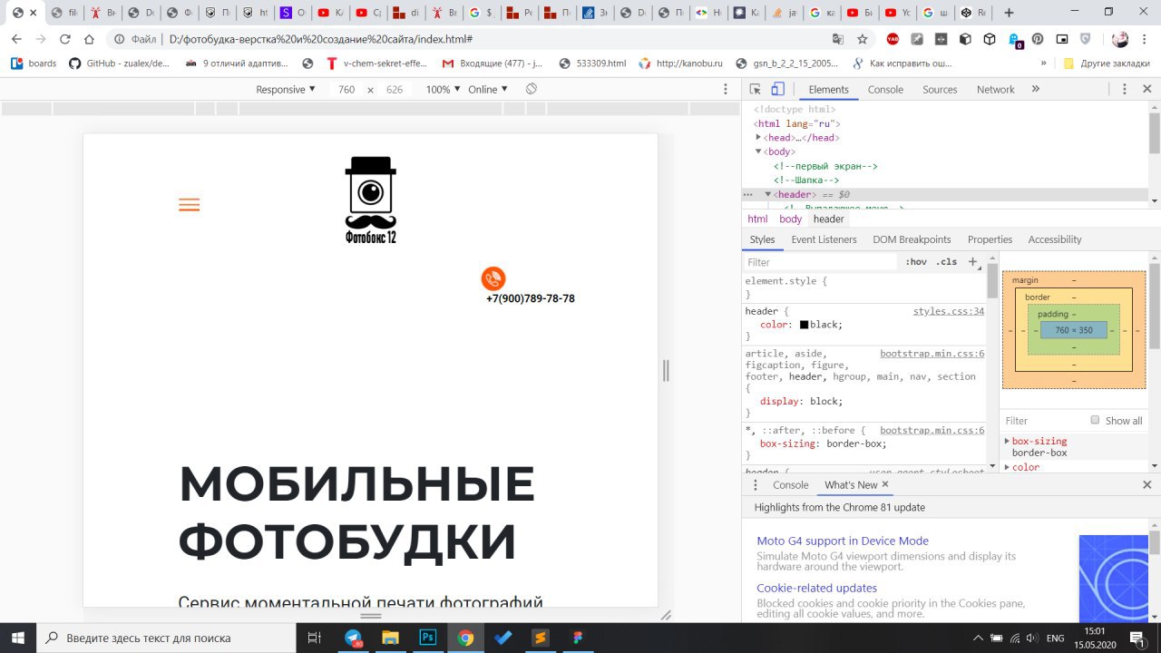
Task: Click the viewport width field 760
Action: (x=346, y=90)
